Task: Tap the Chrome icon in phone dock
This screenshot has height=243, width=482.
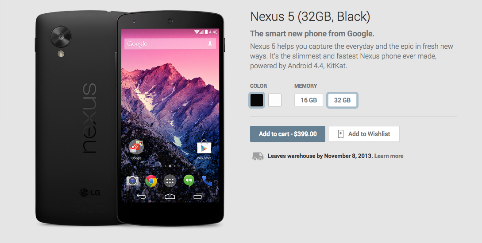Action: [151, 181]
